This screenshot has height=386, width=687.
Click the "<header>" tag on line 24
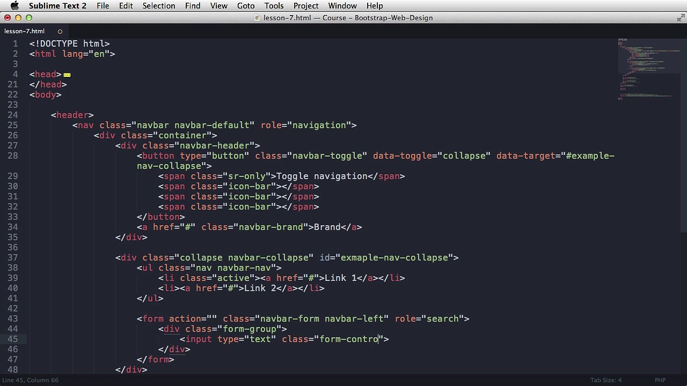[72, 115]
